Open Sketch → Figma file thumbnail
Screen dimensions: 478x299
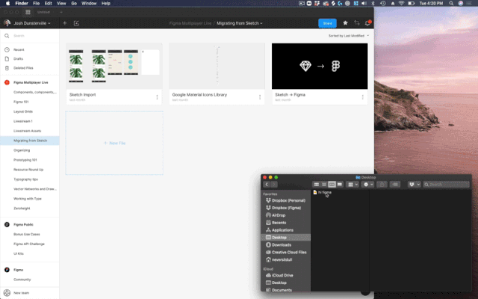pyautogui.click(x=320, y=66)
